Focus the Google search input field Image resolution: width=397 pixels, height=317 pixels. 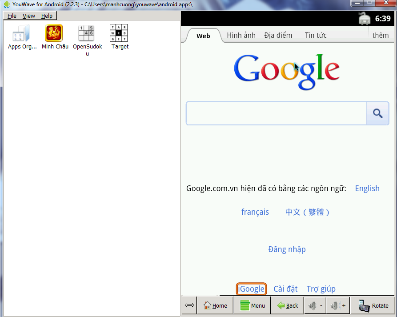[276, 113]
